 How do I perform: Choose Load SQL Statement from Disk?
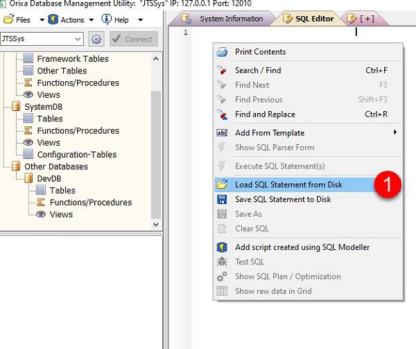click(x=309, y=185)
